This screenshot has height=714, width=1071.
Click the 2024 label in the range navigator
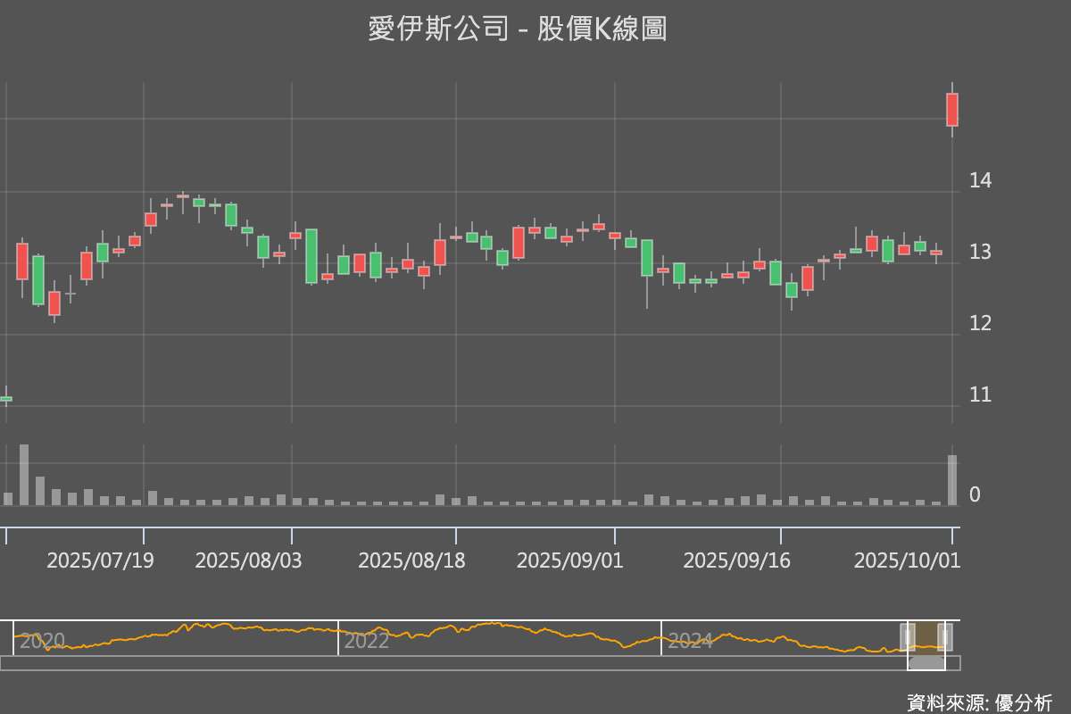(690, 641)
